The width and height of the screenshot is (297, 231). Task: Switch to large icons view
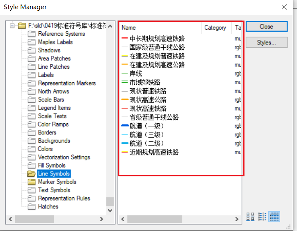pos(250,217)
